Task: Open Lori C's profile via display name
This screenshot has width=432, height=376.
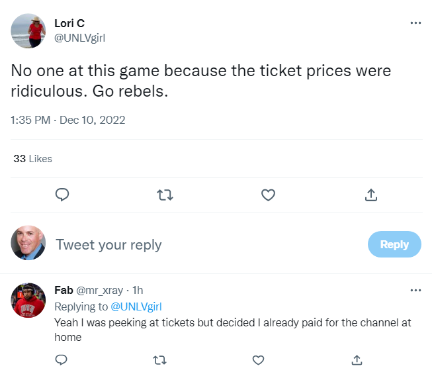Action: [69, 23]
